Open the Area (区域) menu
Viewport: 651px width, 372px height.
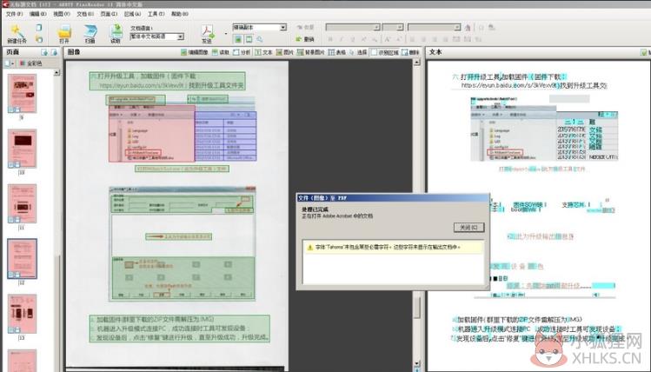132,14
